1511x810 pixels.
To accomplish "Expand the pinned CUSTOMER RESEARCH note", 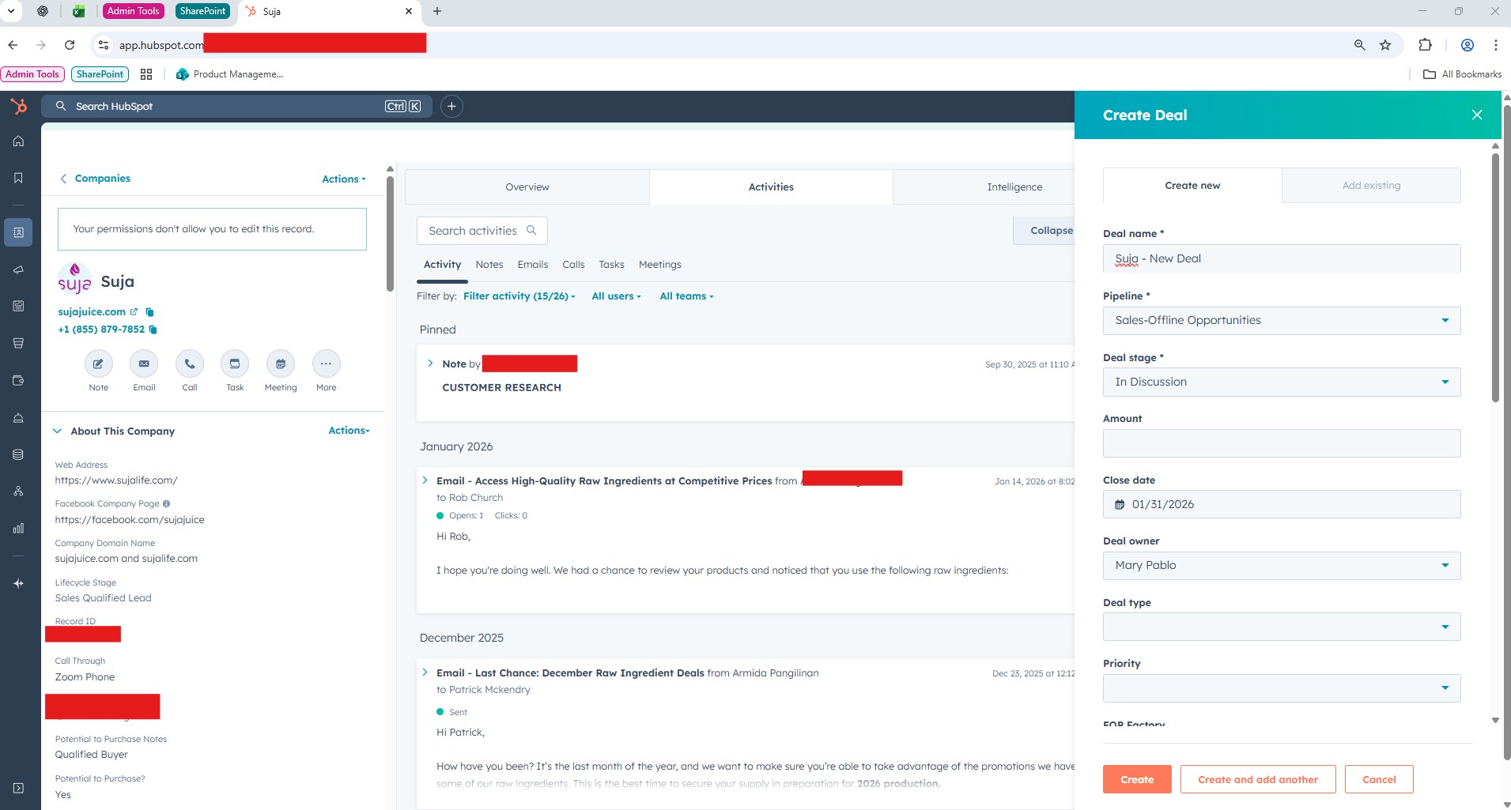I will tap(430, 364).
